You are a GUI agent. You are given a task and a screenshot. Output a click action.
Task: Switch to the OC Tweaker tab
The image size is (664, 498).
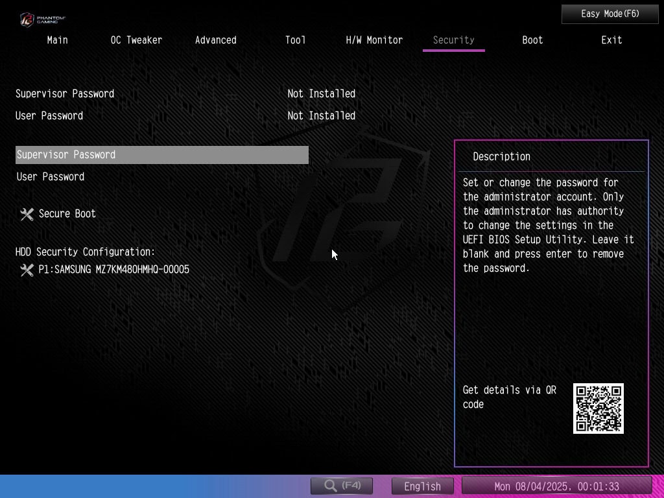(136, 40)
